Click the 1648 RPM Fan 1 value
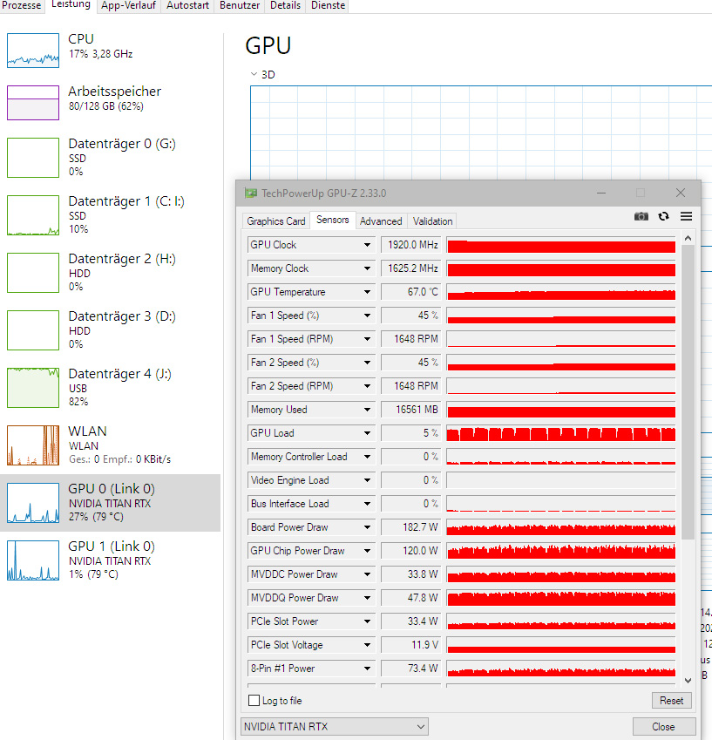This screenshot has height=740, width=712. (x=411, y=339)
